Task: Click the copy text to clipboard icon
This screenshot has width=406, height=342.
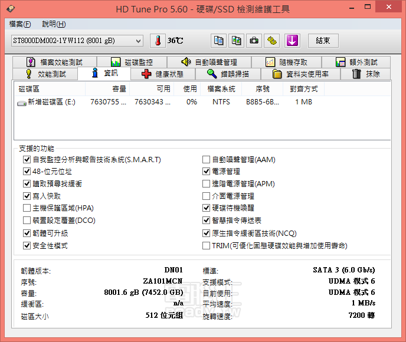Action: point(218,41)
